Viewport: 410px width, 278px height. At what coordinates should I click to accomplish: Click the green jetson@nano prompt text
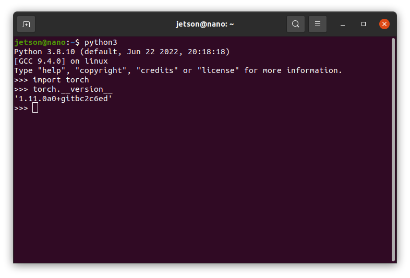(x=40, y=42)
